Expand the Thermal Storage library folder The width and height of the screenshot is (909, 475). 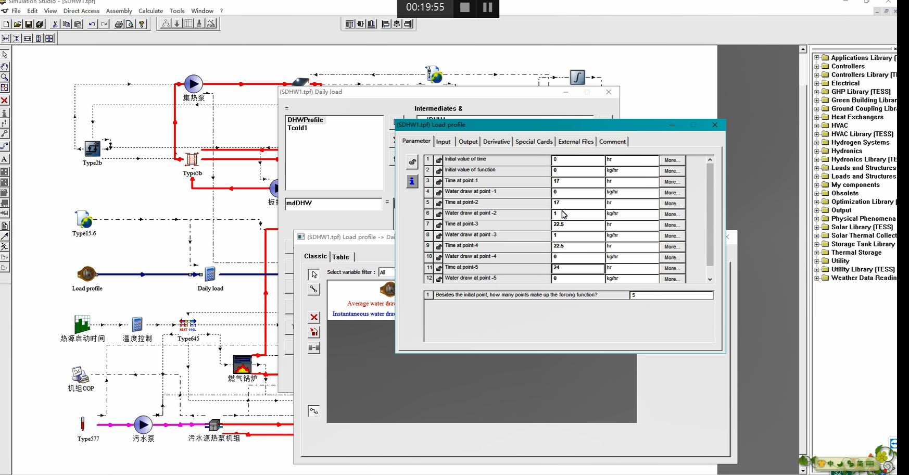(x=817, y=253)
